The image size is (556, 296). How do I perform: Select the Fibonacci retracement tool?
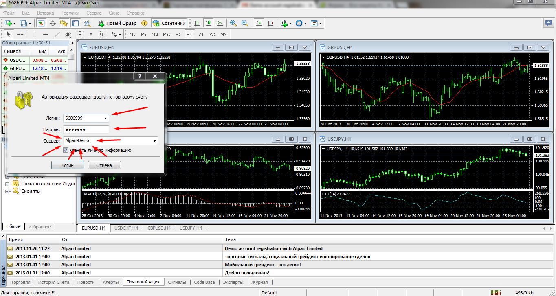tap(79, 34)
